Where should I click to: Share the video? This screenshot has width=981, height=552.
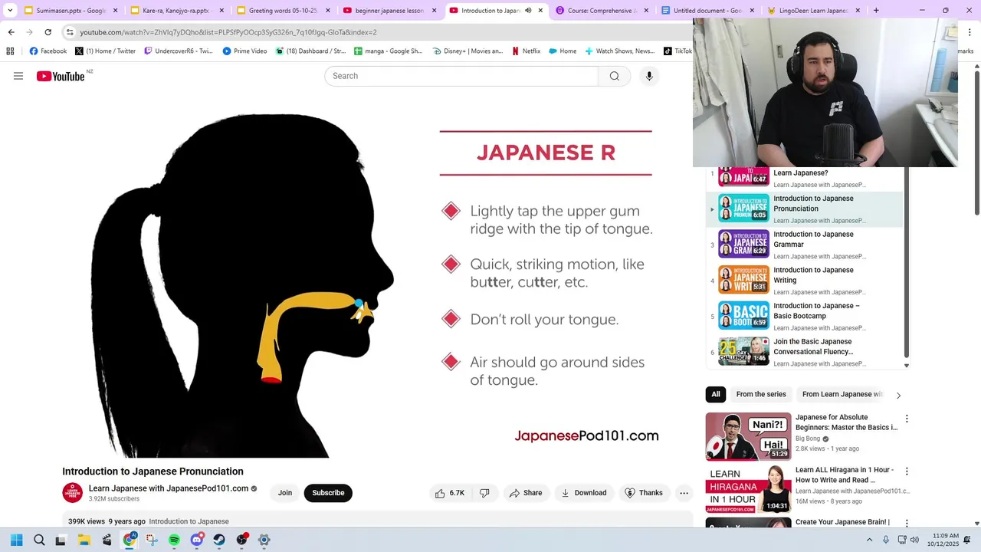tap(526, 493)
